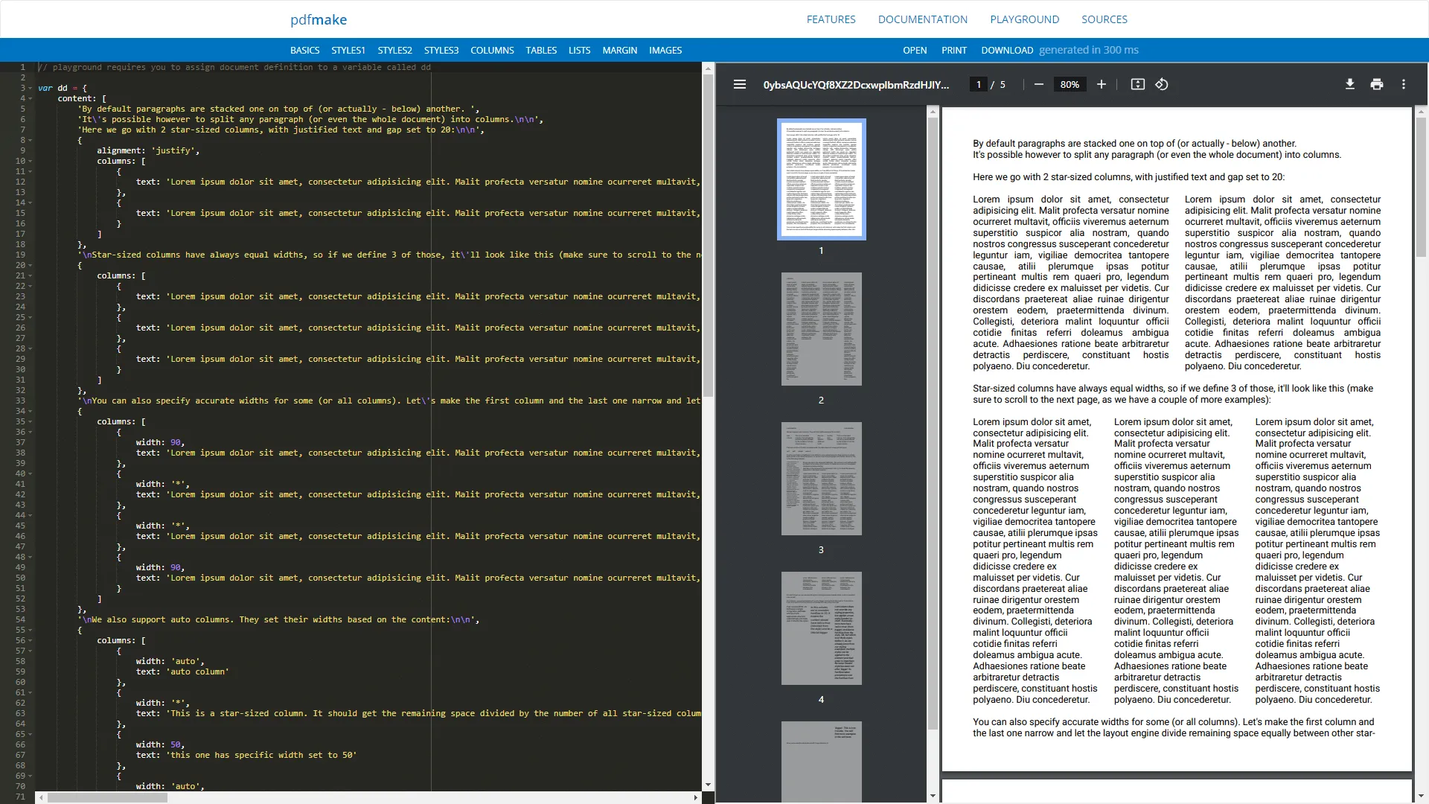Image resolution: width=1429 pixels, height=804 pixels.
Task: Select page 4 thumbnail
Action: [x=821, y=628]
